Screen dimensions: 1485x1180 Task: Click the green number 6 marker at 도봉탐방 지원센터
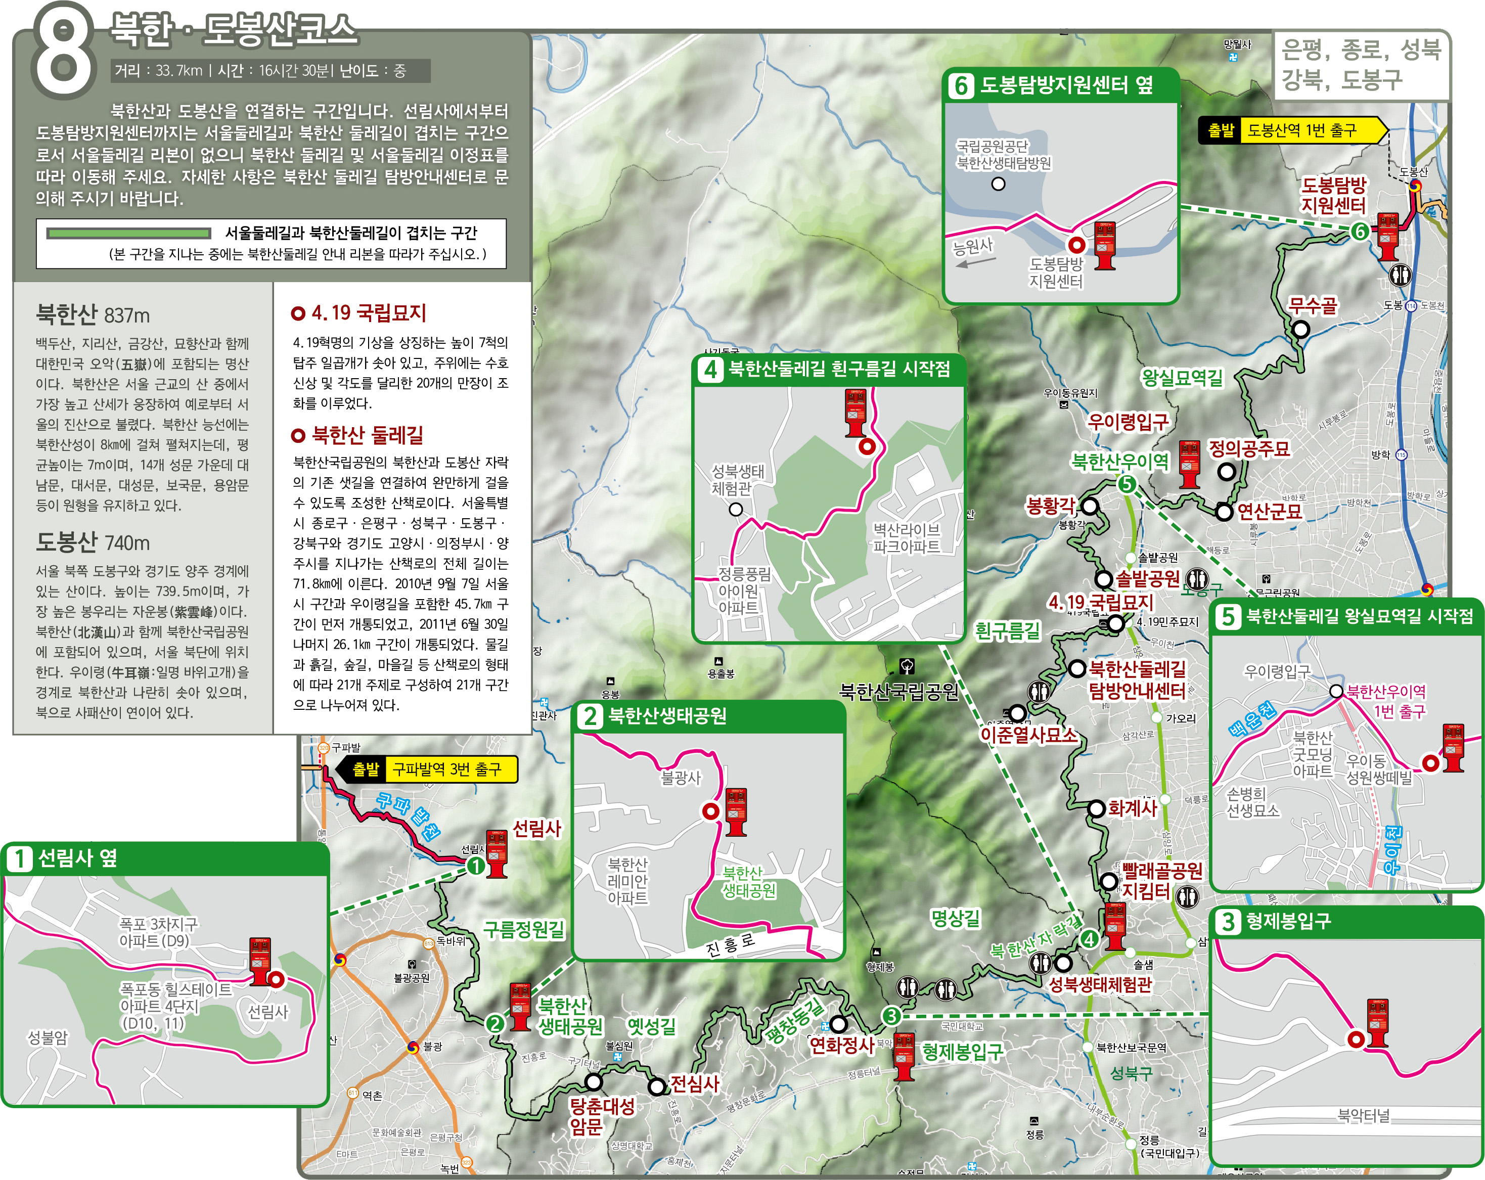pos(1360,232)
